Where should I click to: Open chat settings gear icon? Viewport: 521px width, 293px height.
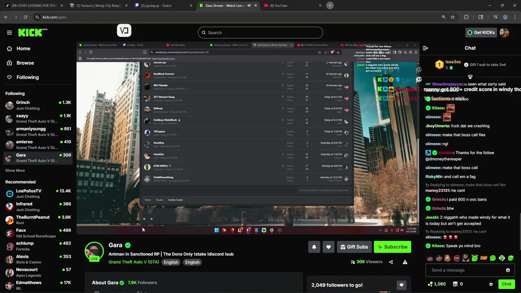[491, 284]
